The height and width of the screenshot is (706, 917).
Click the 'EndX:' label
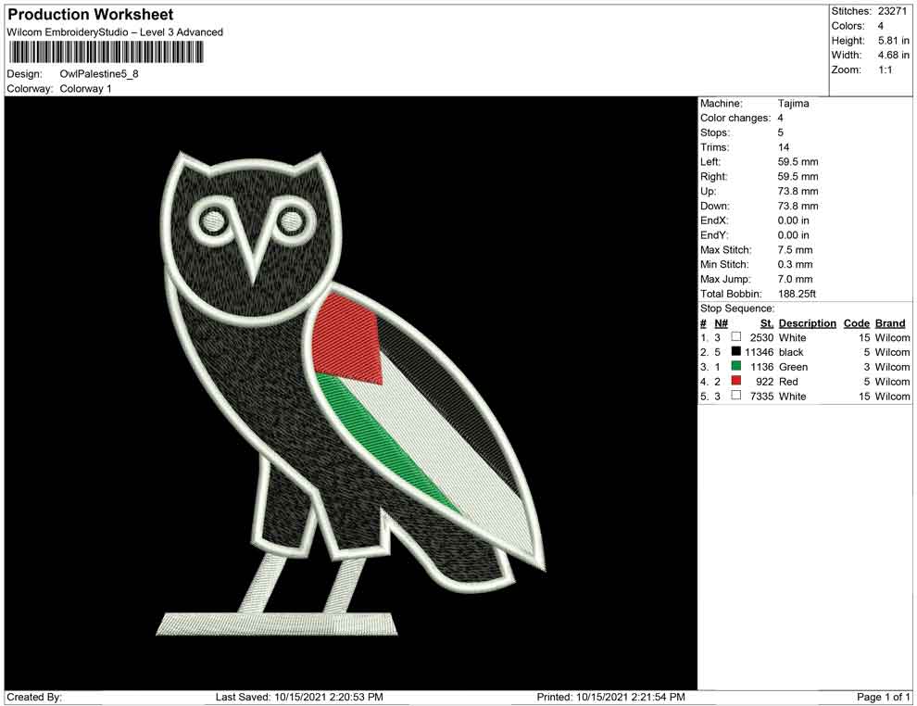click(x=714, y=221)
